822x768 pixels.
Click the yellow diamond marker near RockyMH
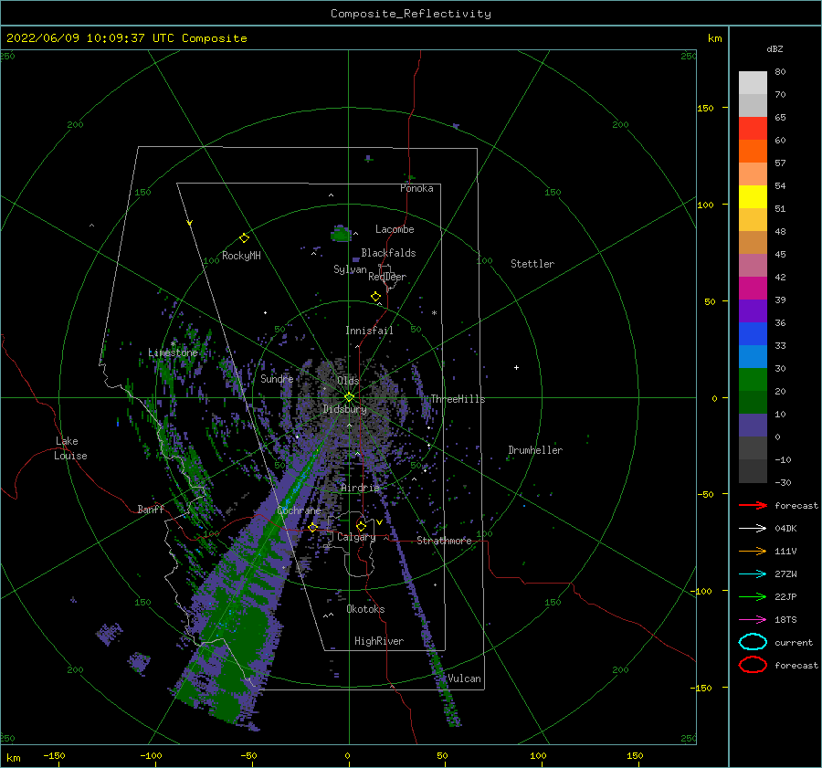tap(244, 238)
